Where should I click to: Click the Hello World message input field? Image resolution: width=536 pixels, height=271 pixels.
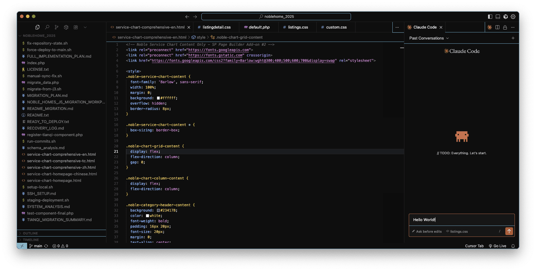coord(461,220)
